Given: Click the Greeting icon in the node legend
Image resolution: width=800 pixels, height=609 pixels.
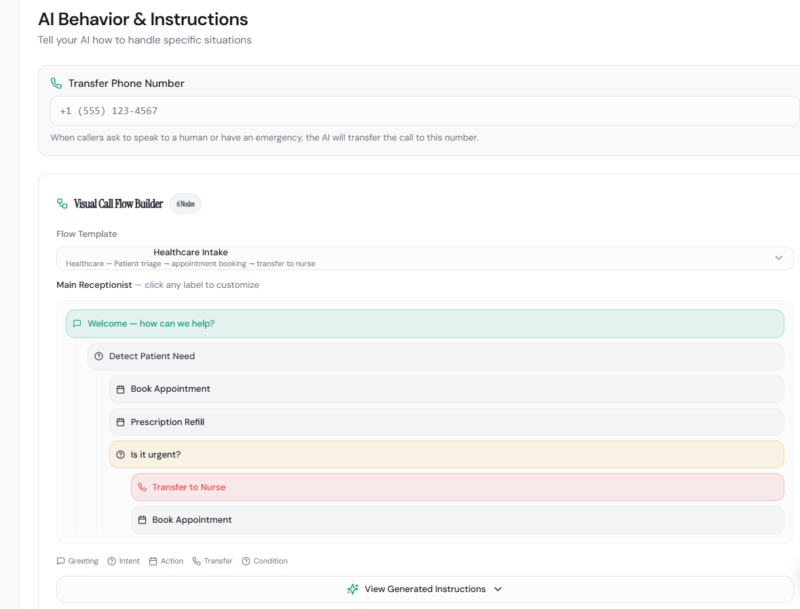Looking at the screenshot, I should coord(60,561).
